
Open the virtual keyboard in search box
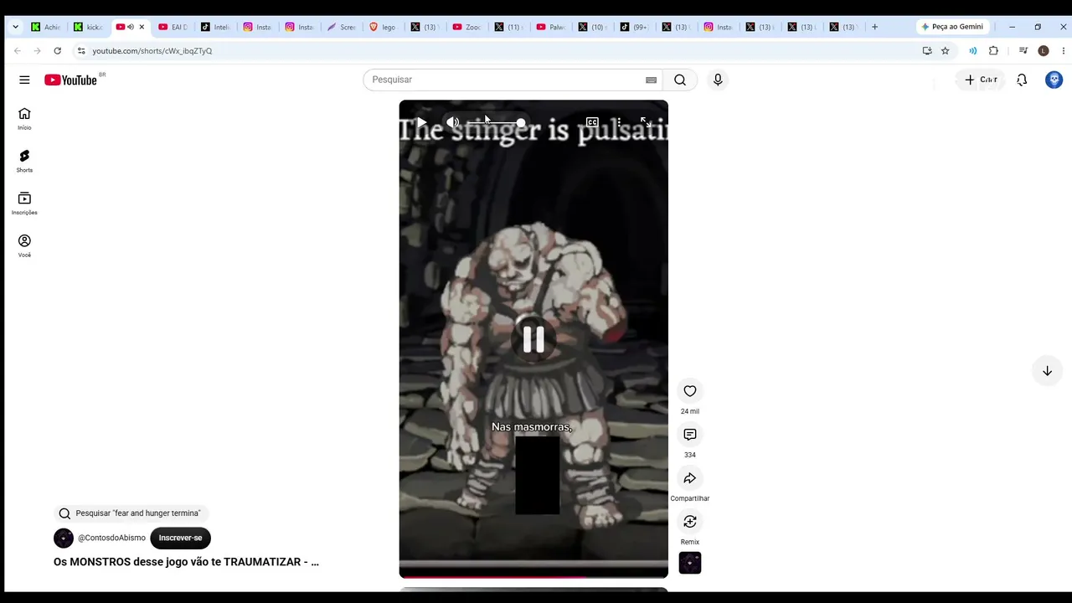point(651,80)
